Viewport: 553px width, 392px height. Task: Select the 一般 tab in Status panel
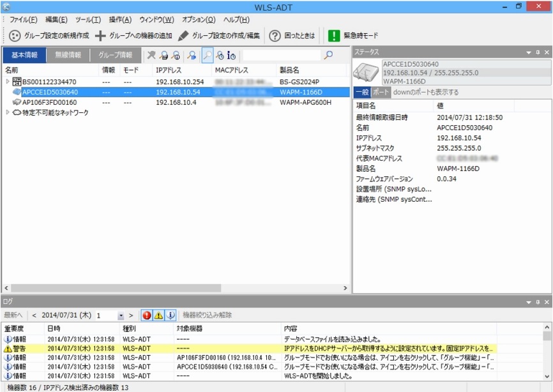click(x=362, y=93)
